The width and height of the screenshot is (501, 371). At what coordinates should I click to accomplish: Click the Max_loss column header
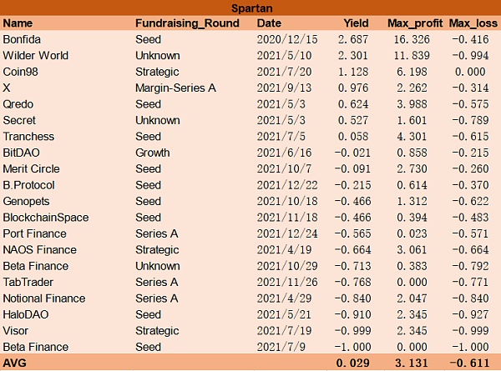(x=473, y=23)
